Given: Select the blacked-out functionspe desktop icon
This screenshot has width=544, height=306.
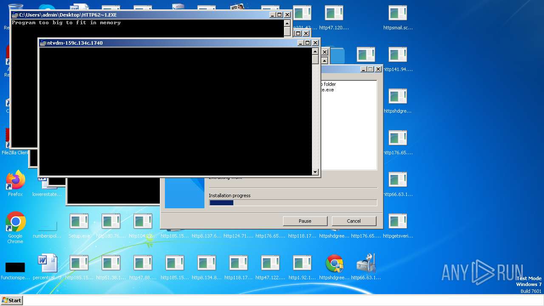Looking at the screenshot, I should tap(15, 267).
